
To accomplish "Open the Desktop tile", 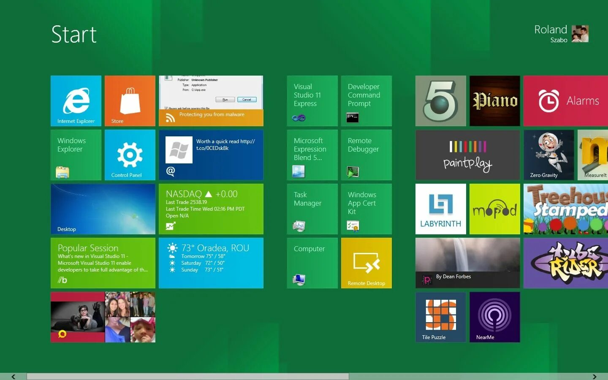I will tap(103, 209).
